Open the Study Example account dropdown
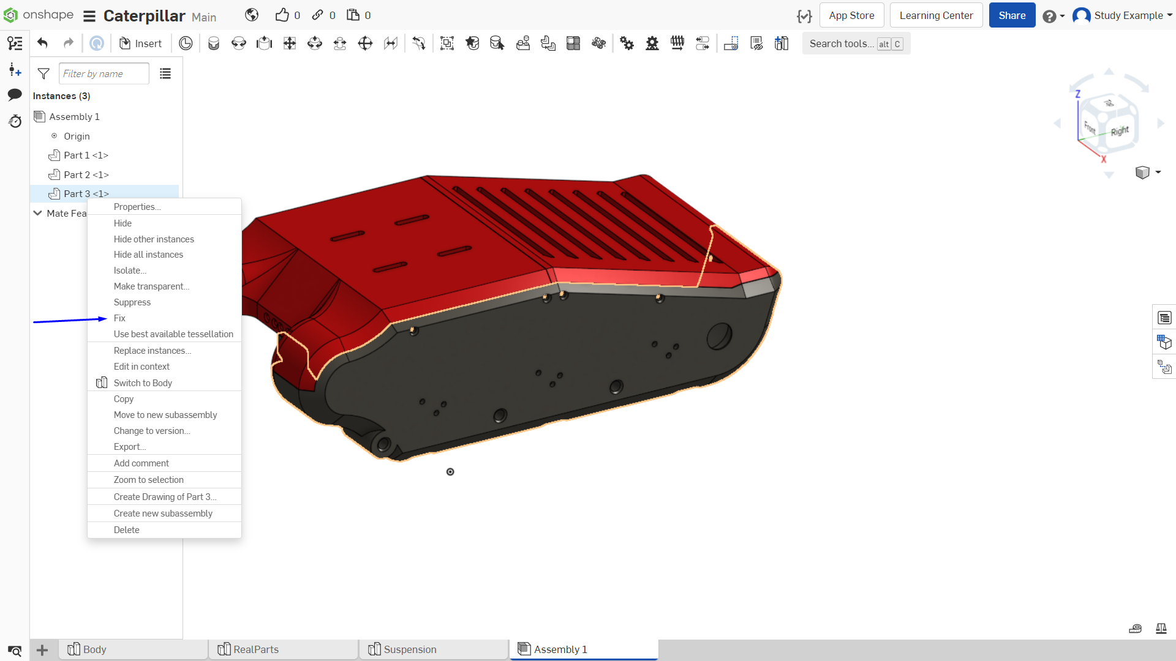1176x661 pixels. 1123,15
